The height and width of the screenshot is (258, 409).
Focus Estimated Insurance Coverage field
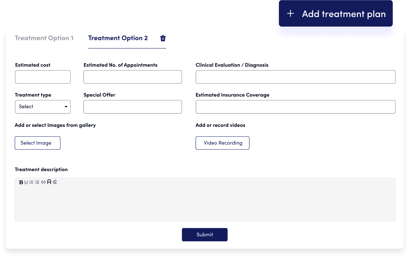click(295, 107)
